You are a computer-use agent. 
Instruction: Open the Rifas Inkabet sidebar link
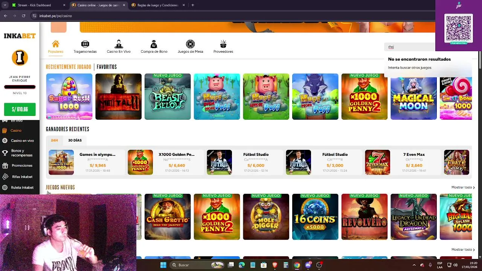[22, 177]
